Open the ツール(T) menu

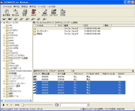(42, 6)
